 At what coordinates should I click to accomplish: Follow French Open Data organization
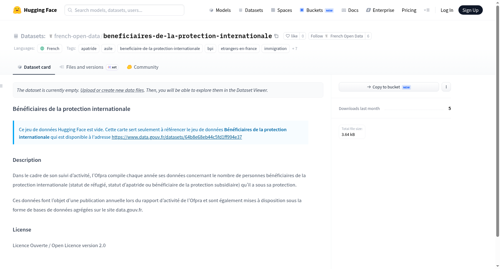(337, 36)
